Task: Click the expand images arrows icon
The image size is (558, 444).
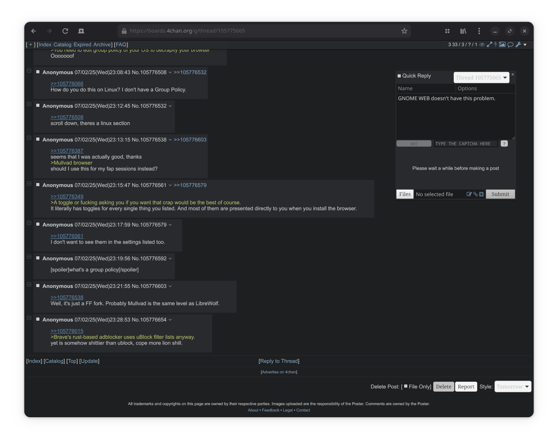Action: coord(489,45)
